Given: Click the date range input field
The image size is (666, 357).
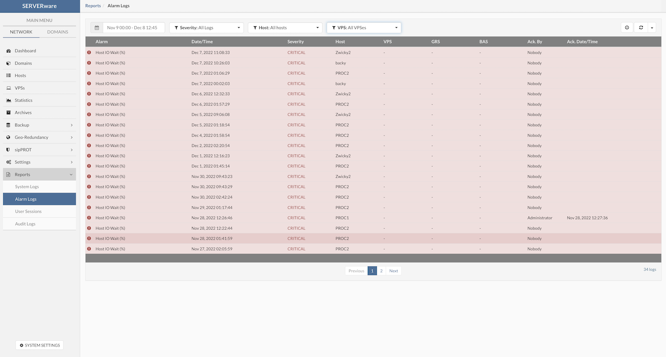Looking at the screenshot, I should click(x=133, y=28).
